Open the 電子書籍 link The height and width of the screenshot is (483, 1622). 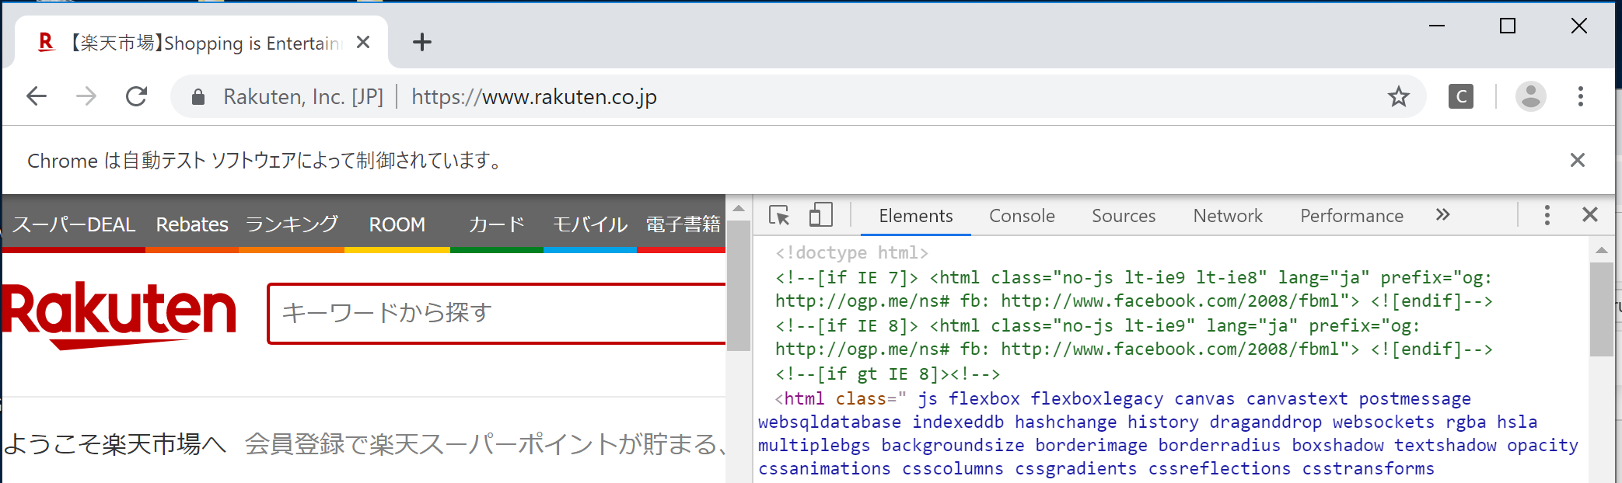(x=683, y=224)
